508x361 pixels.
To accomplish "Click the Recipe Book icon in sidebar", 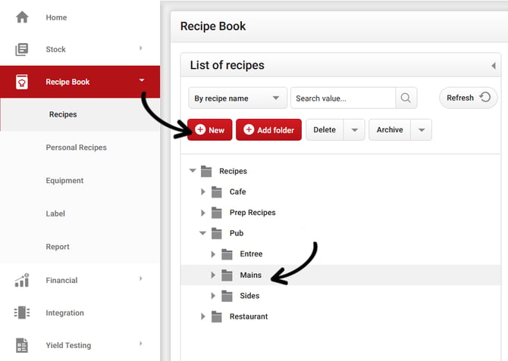I will click(x=22, y=82).
